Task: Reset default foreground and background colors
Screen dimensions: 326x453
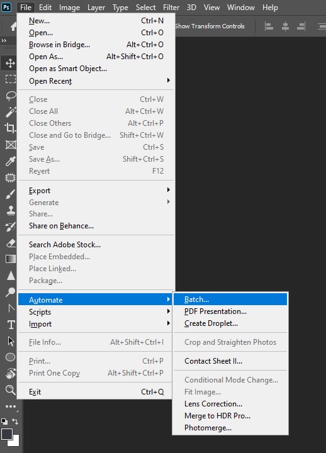Action: coord(4,421)
